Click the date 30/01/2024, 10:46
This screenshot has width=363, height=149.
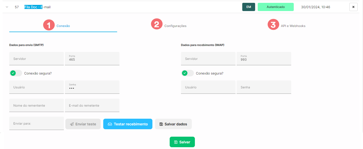[x=316, y=7]
